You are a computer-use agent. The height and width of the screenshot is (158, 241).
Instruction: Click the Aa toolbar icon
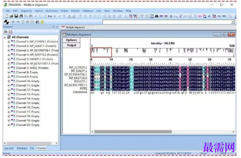(x=219, y=16)
